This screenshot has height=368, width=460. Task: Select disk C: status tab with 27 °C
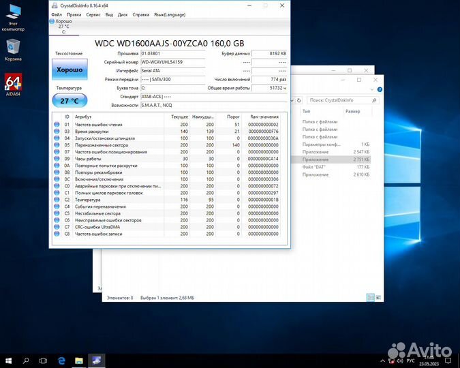tap(63, 27)
